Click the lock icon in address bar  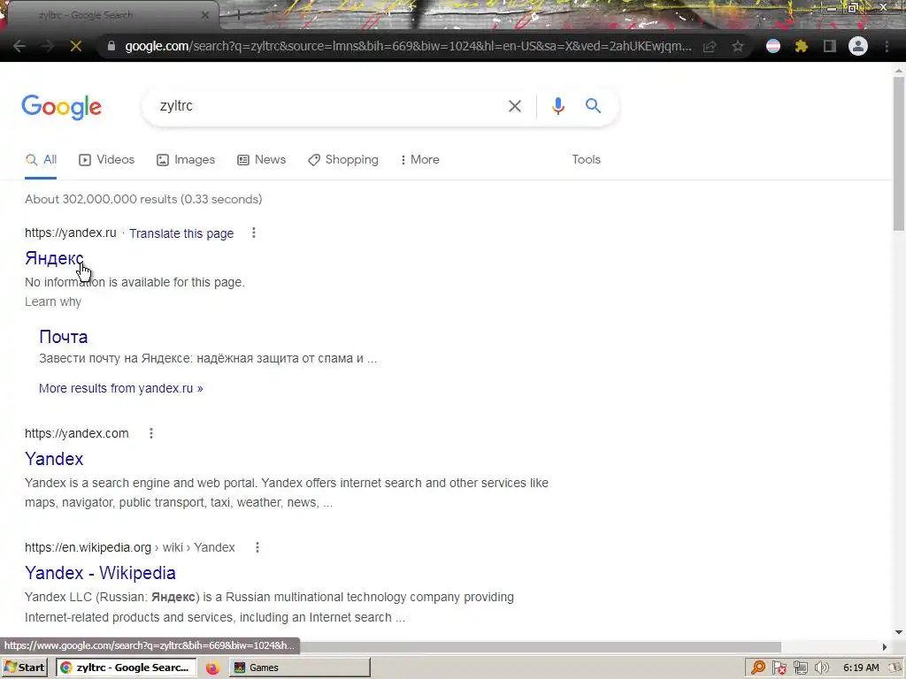[111, 46]
